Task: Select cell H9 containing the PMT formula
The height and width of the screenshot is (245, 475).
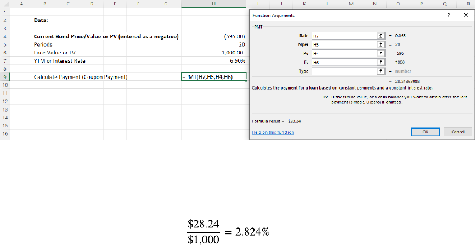Action: tap(213, 77)
